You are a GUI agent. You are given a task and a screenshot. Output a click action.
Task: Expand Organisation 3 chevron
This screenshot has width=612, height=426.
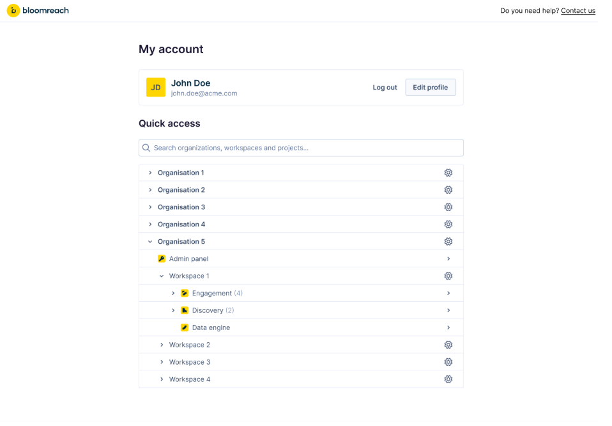click(150, 207)
